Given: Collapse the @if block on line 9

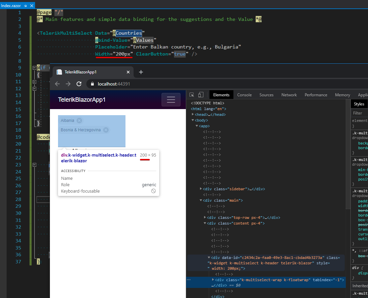Looking at the screenshot, I should pos(34,68).
